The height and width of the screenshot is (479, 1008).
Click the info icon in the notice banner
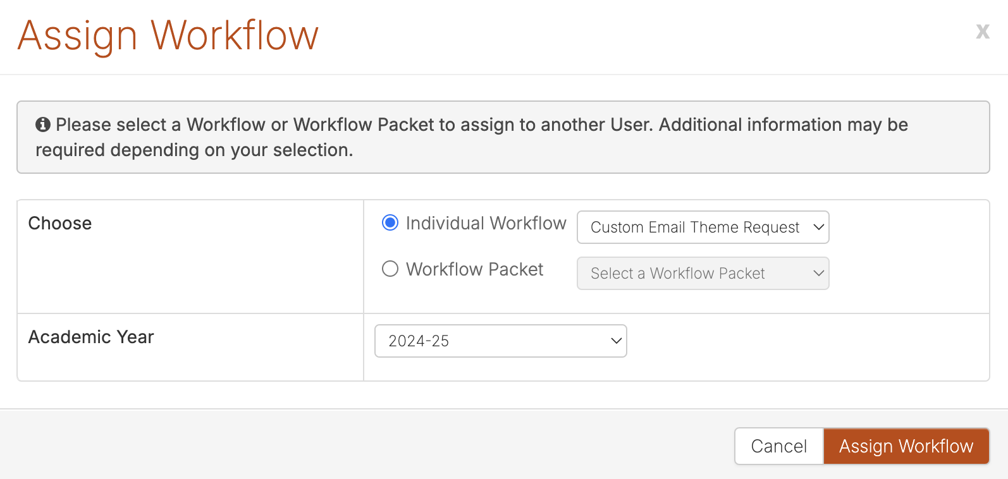43,124
